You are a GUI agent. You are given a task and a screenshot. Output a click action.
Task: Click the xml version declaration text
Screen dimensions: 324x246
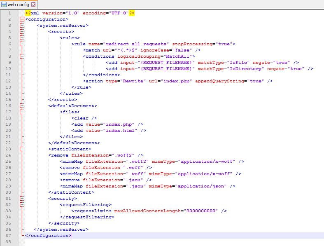coord(80,13)
